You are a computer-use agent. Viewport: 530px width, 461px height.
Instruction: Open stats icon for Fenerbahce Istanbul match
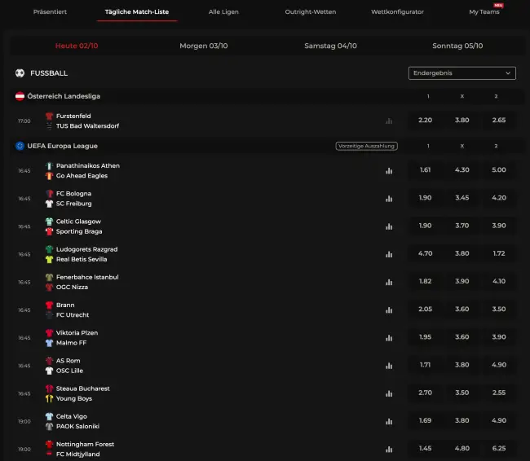click(389, 282)
